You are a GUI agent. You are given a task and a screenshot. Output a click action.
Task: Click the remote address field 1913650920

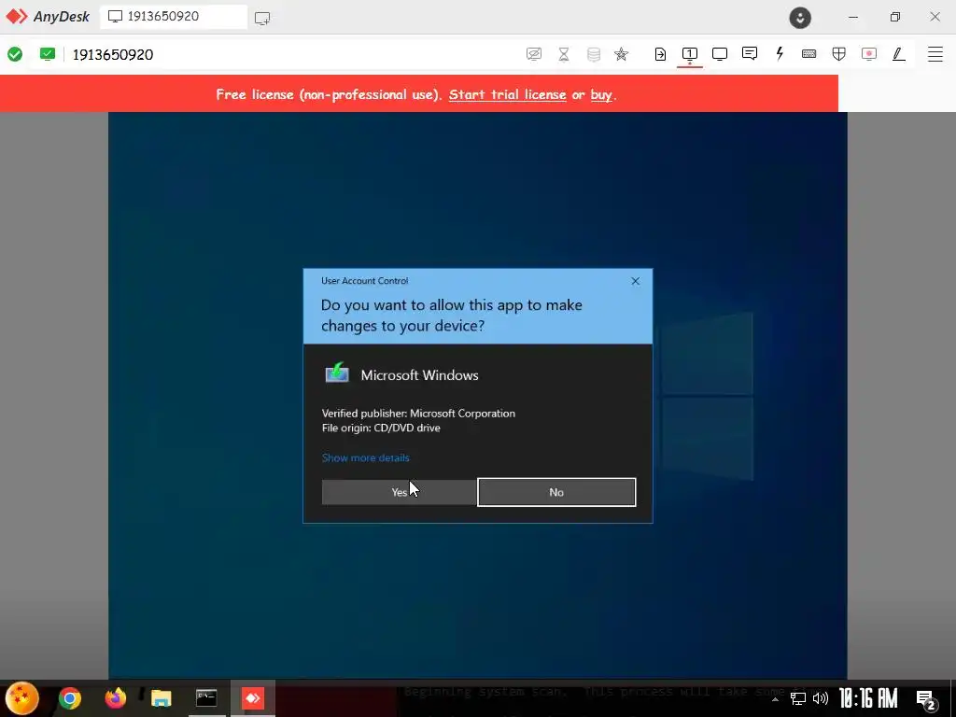(x=113, y=55)
